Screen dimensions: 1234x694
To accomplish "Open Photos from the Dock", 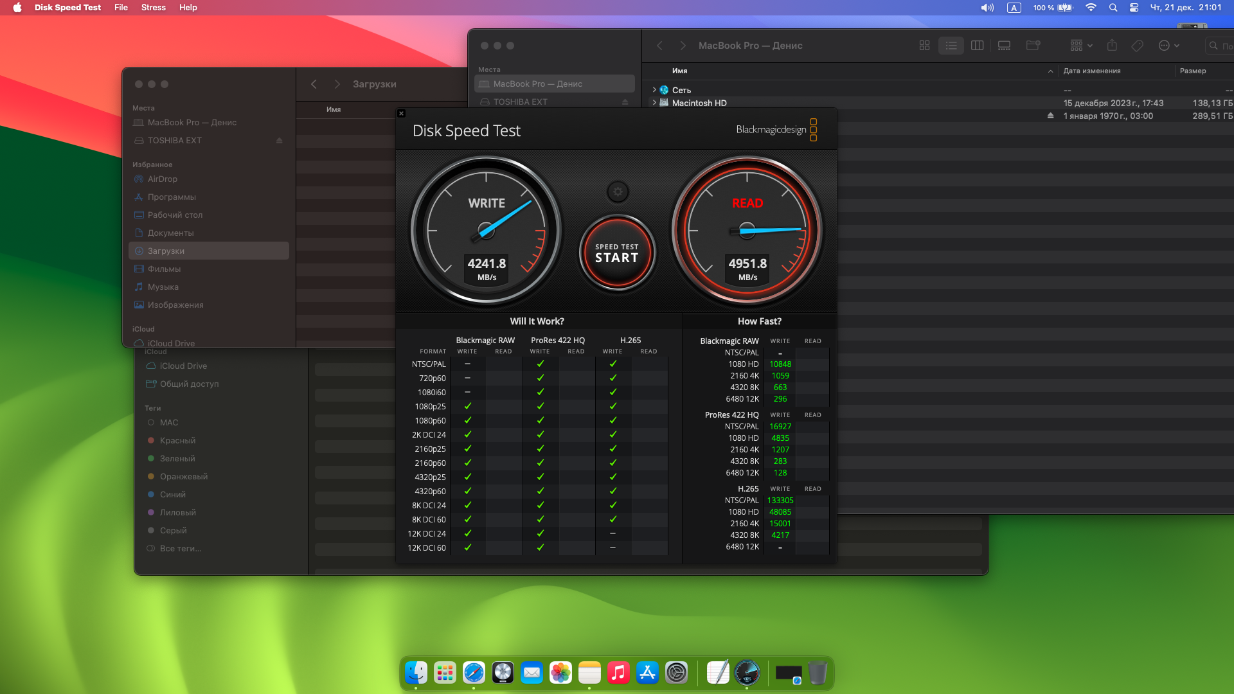I will (x=560, y=673).
